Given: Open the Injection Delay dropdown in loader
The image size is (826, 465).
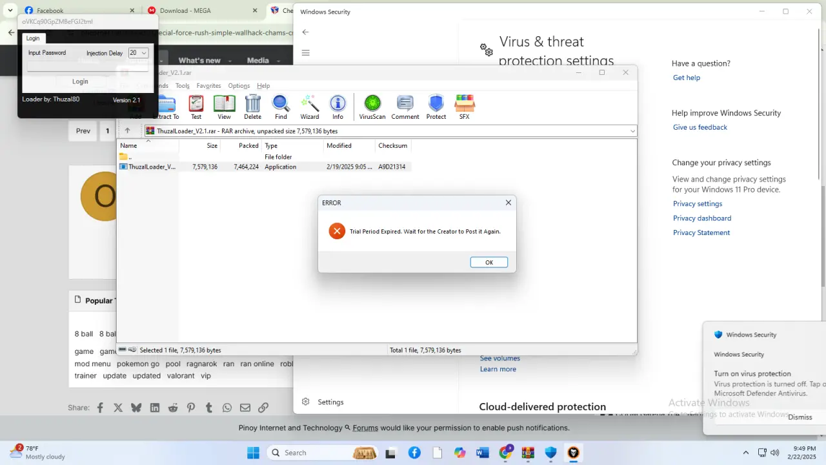Looking at the screenshot, I should [138, 53].
